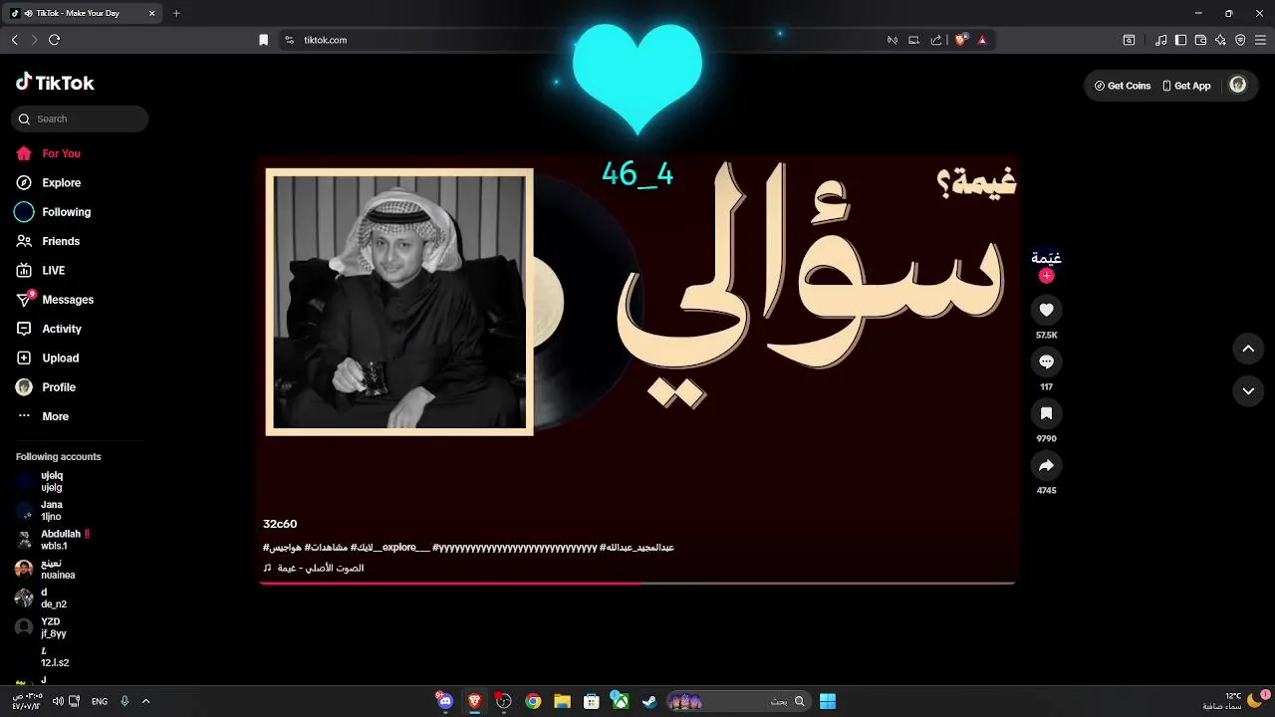Click the share page icon in the address bar
The height and width of the screenshot is (717, 1275).
pos(936,40)
